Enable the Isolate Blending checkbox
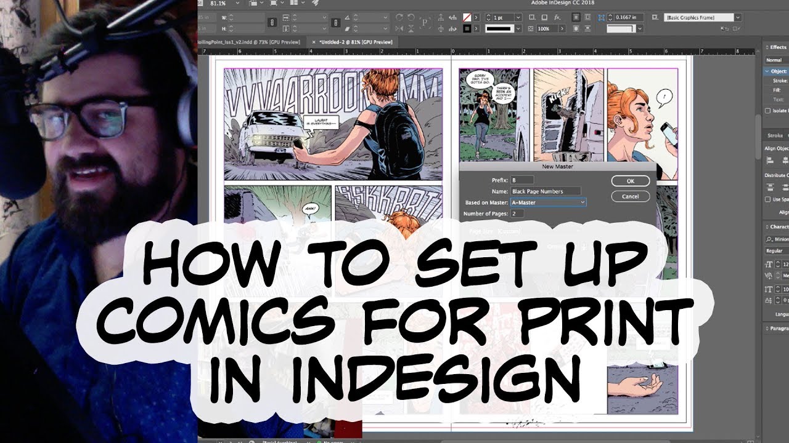This screenshot has width=789, height=443. 767,111
